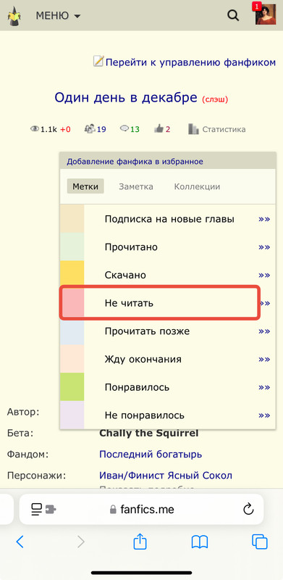This screenshot has height=580, width=283.
Task: Expand arrows next to Скачано
Action: coord(264,275)
